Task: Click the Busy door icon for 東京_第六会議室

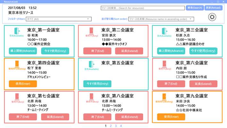Action: [x=165, y=63]
